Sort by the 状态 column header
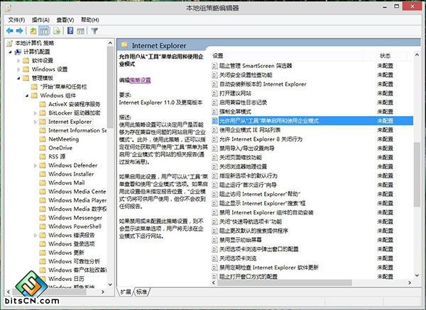Image resolution: width=426 pixels, height=310 pixels. 385,56
